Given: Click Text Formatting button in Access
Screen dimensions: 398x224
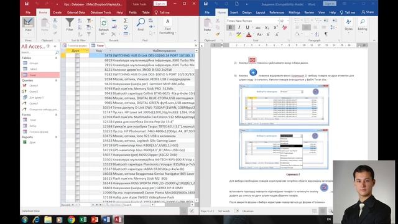Looking at the screenshot, I should [167, 26].
